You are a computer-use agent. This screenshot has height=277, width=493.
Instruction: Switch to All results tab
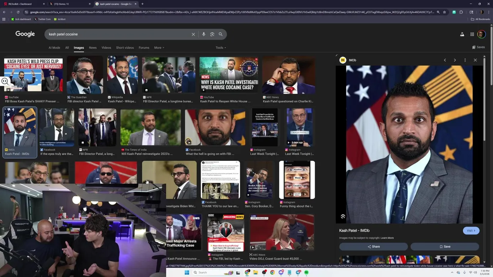(x=67, y=48)
